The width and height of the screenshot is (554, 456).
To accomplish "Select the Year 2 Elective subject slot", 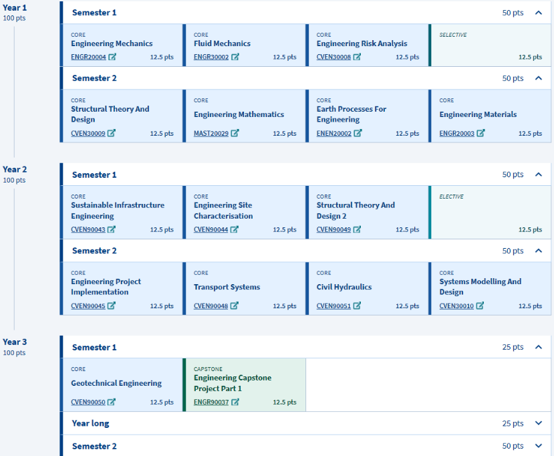I will pos(490,213).
